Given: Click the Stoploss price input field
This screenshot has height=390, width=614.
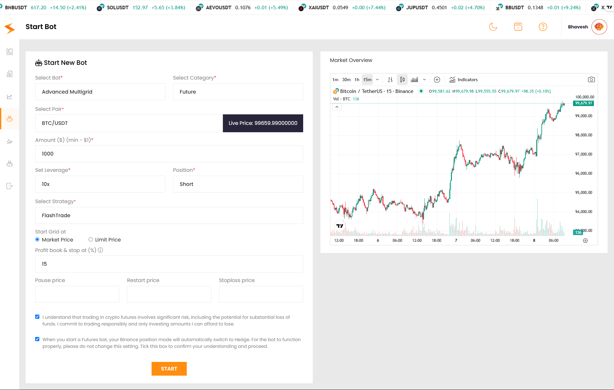Looking at the screenshot, I should point(261,294).
